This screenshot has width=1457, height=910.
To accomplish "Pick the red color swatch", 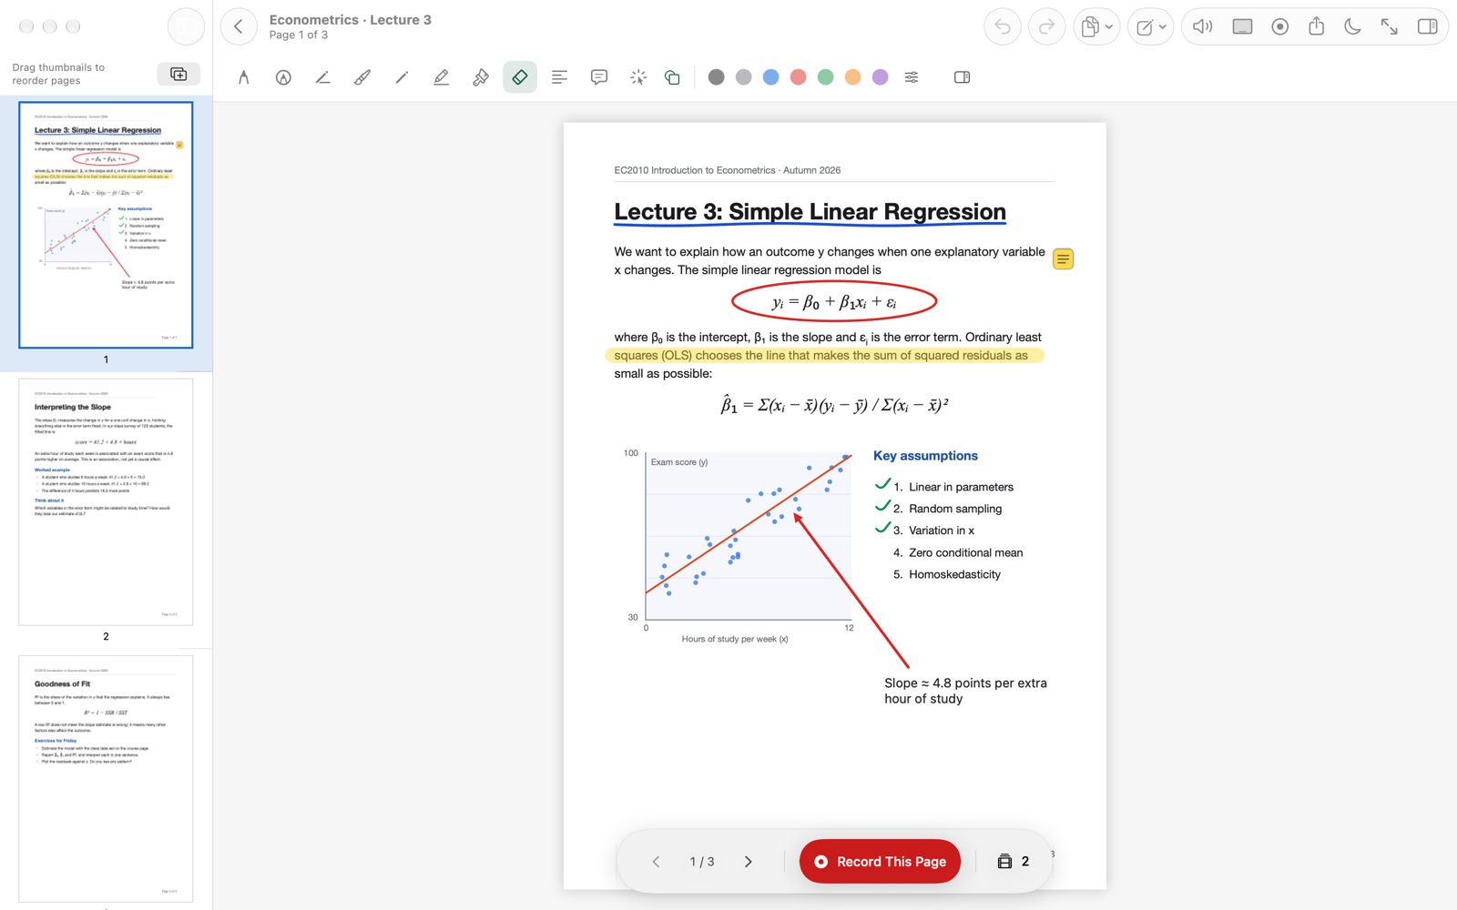I will [x=799, y=77].
